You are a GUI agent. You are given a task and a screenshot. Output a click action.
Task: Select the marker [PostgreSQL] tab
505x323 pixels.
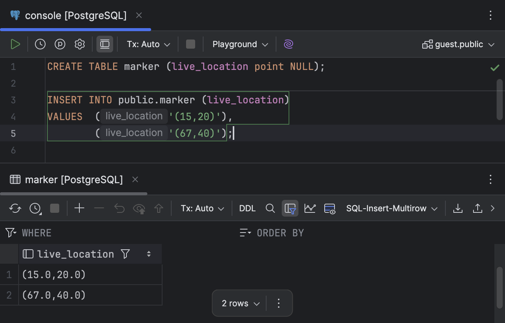coord(74,179)
